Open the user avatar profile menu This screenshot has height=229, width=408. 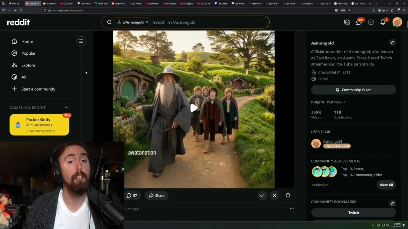[x=397, y=22]
